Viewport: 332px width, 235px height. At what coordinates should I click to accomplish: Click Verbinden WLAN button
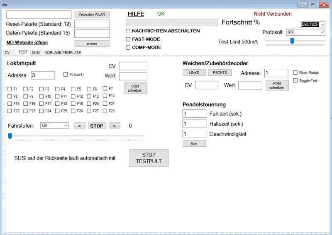click(x=92, y=14)
